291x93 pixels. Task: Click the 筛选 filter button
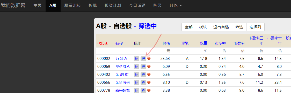pyautogui.click(x=239, y=27)
